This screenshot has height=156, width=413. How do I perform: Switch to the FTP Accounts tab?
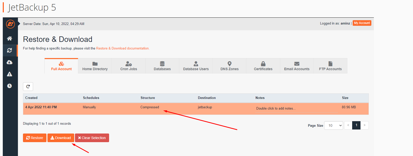[x=330, y=66]
